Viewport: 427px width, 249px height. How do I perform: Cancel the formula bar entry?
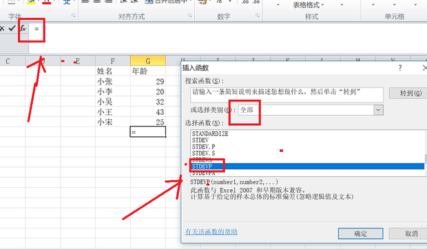(x=2, y=28)
